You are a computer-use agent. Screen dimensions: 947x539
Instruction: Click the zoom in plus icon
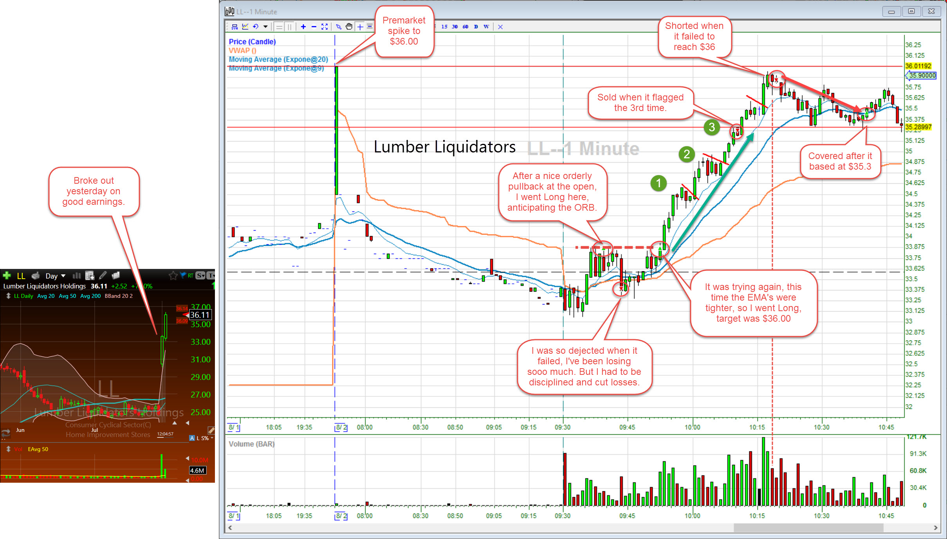coord(303,27)
